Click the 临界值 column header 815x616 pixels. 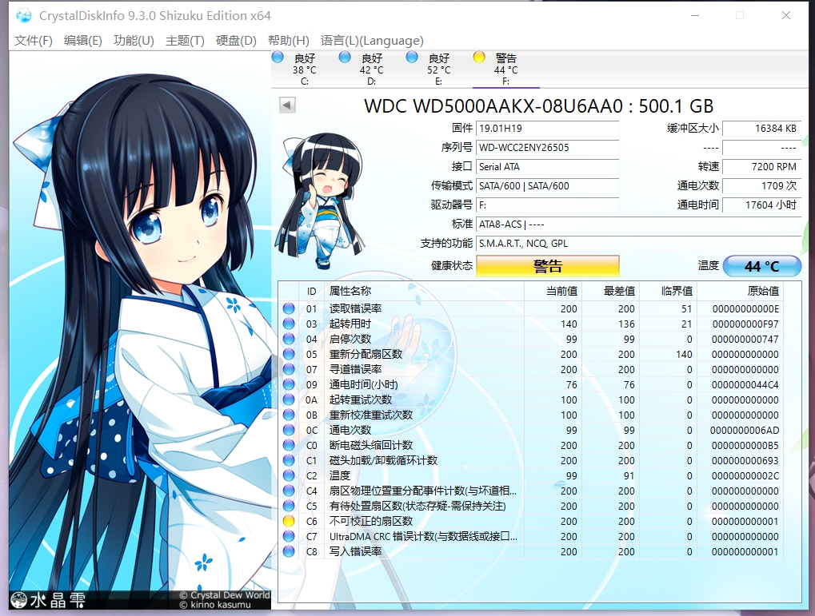(668, 292)
